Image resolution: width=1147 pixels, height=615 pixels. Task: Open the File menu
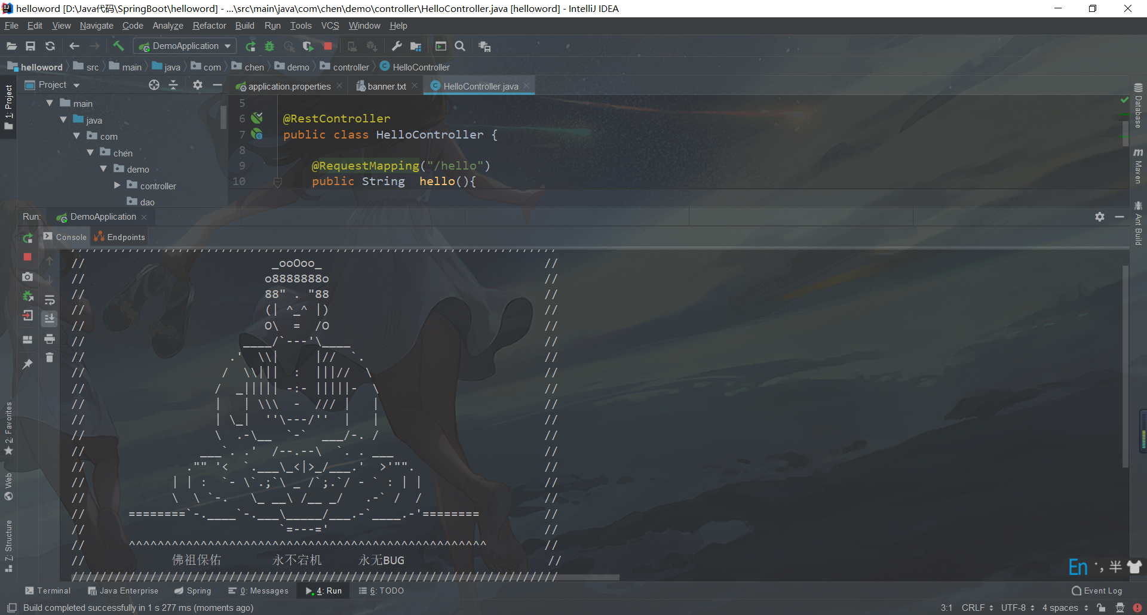(11, 26)
